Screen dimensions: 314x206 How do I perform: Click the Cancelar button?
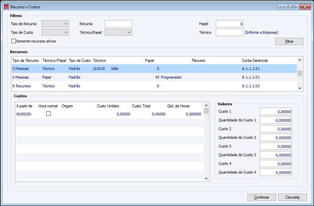pyautogui.click(x=292, y=197)
